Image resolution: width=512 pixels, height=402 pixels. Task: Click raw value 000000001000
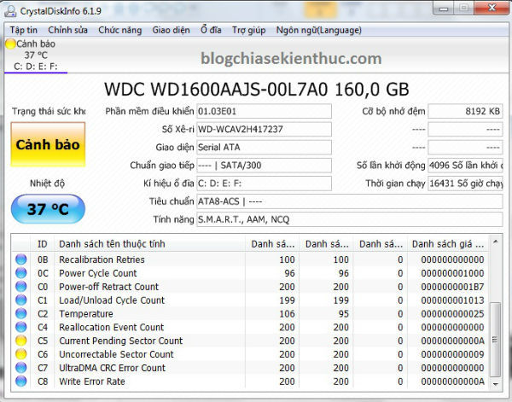point(452,273)
